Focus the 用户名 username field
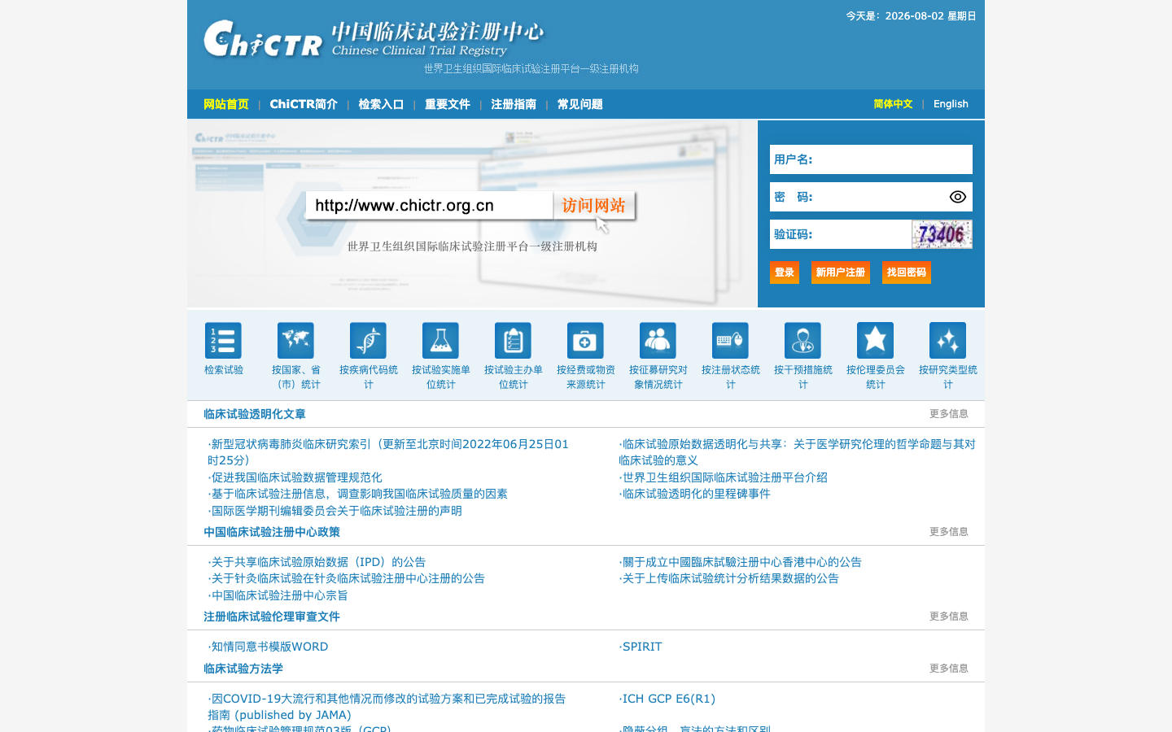 click(x=871, y=159)
